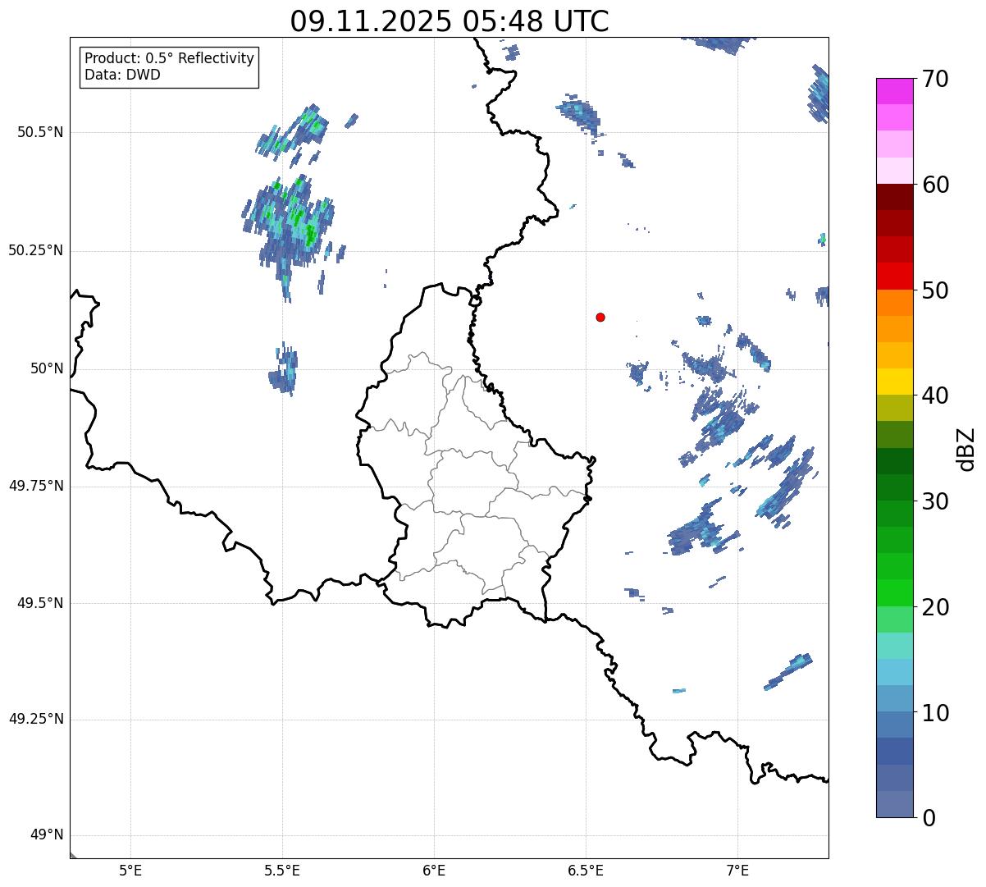Click the dBZ colorbar axis label
The image size is (986, 887).
click(966, 449)
